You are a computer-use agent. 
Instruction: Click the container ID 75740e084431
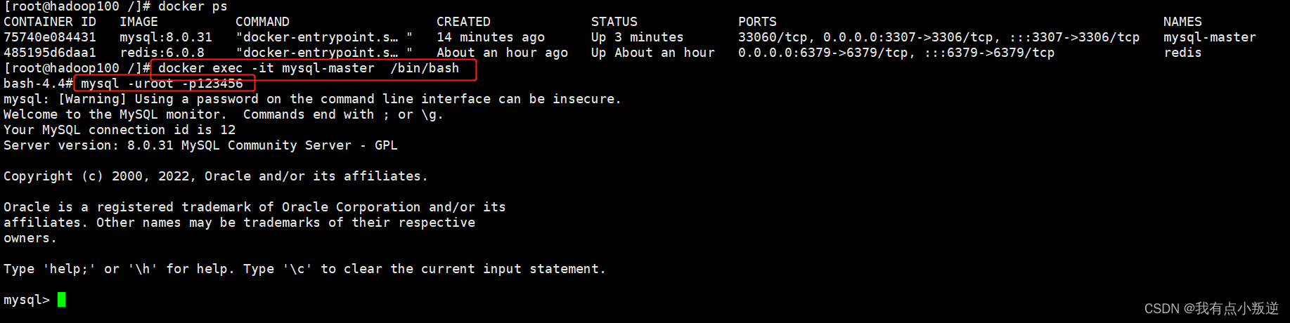tap(50, 37)
